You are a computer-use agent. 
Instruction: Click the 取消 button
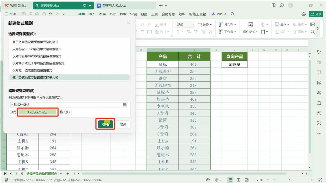point(123,124)
